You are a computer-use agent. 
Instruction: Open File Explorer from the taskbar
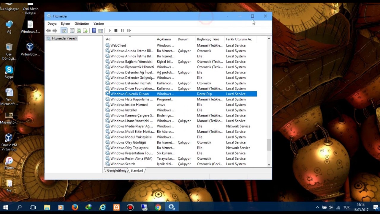[47, 207]
